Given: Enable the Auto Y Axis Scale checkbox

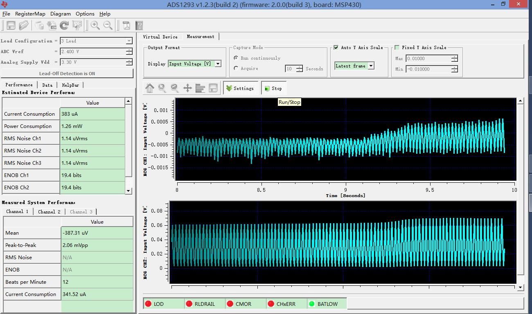Looking at the screenshot, I should click(x=336, y=47).
